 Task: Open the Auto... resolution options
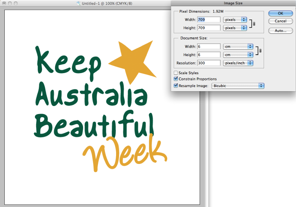point(280,31)
